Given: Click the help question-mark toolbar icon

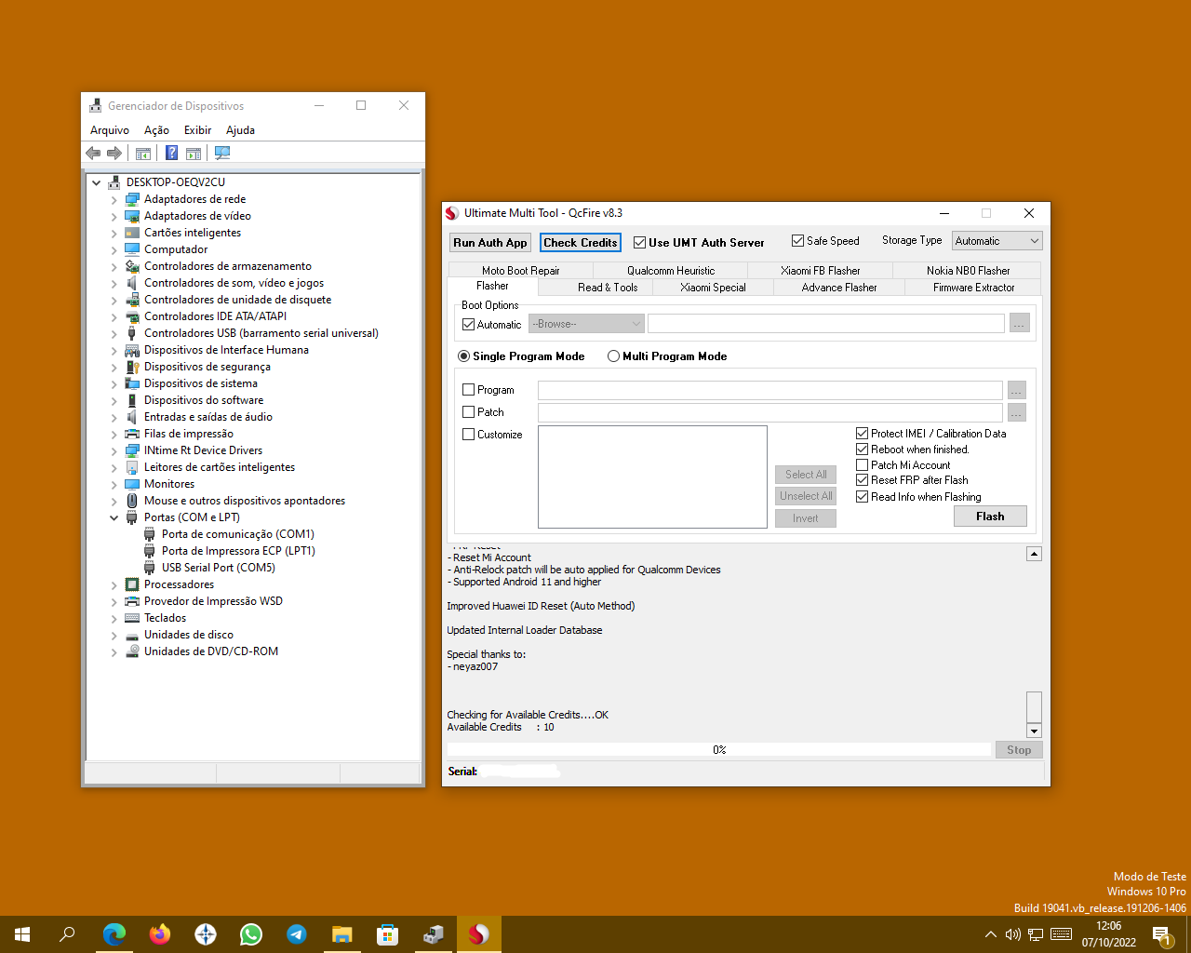Looking at the screenshot, I should tap(171, 153).
